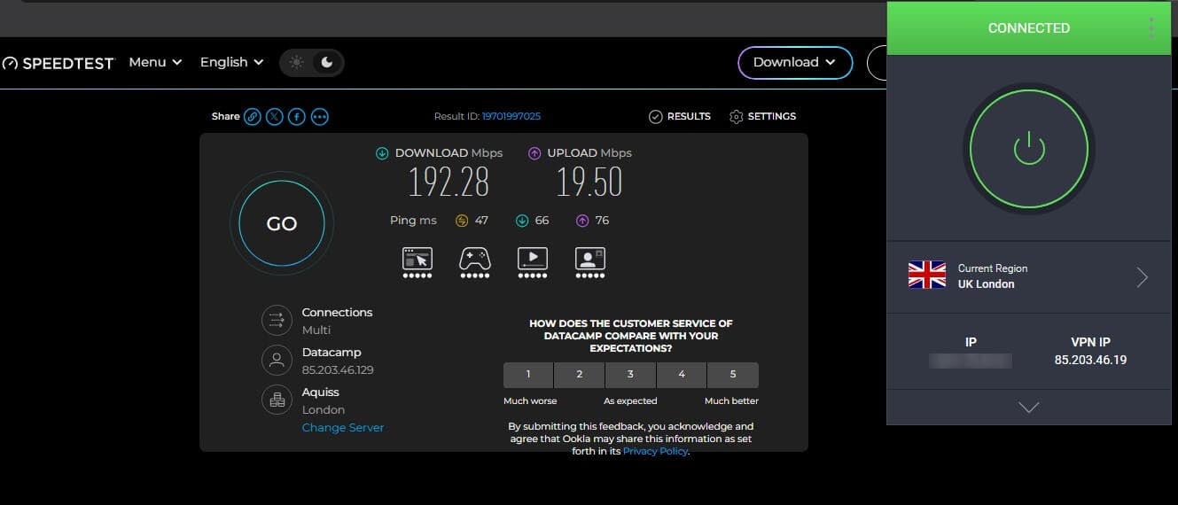Image resolution: width=1178 pixels, height=505 pixels.
Task: Click the region chevron arrow
Action: click(x=1143, y=277)
